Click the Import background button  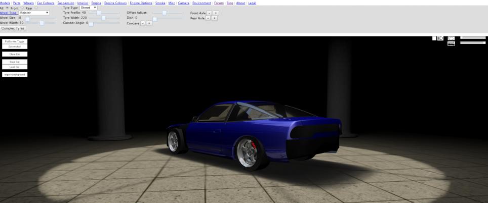(x=15, y=75)
